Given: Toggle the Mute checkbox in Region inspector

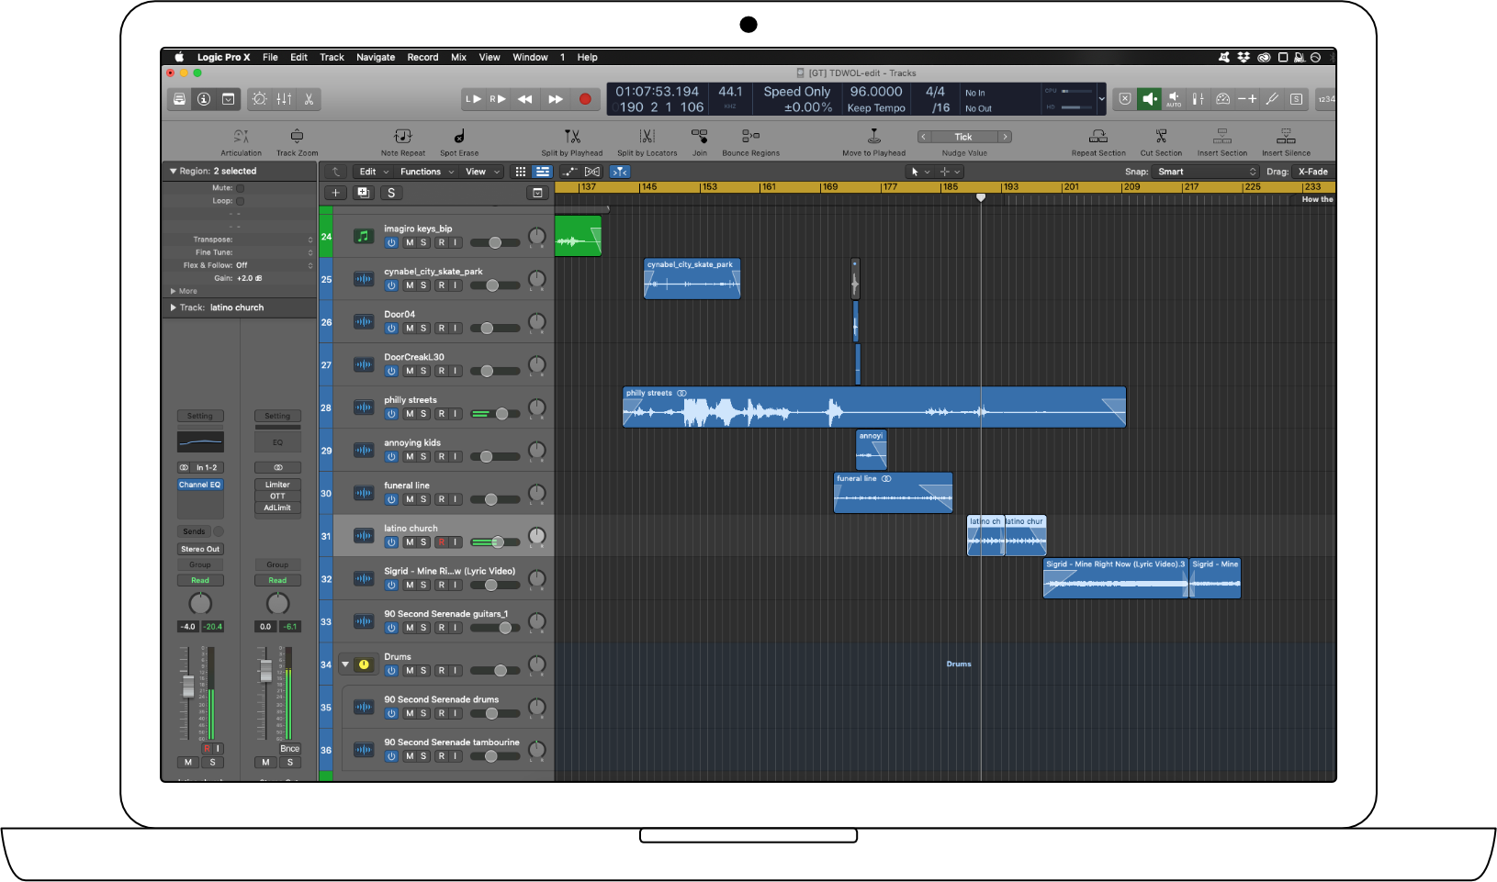Looking at the screenshot, I should pyautogui.click(x=241, y=188).
